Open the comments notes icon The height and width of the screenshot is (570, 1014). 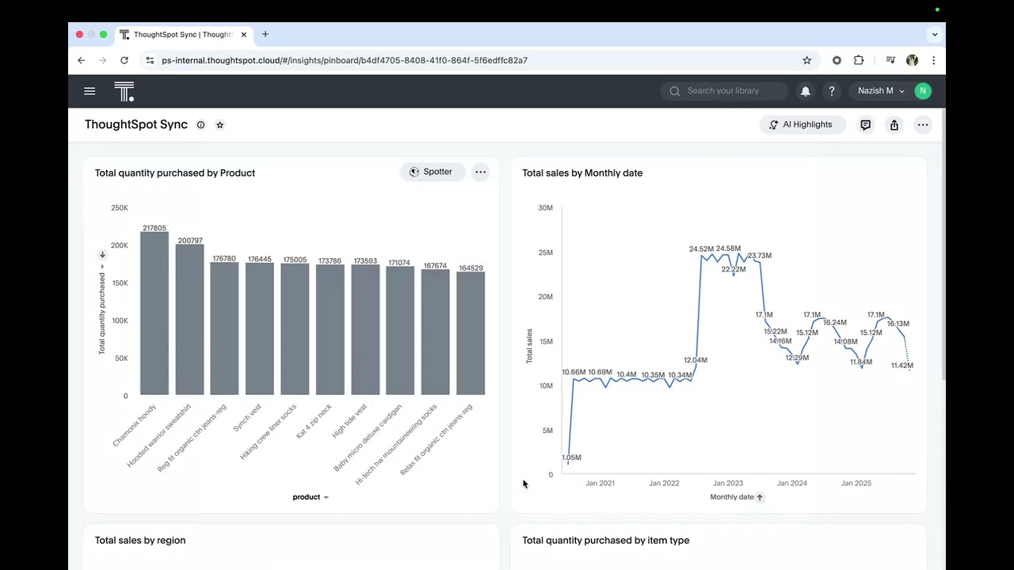865,125
